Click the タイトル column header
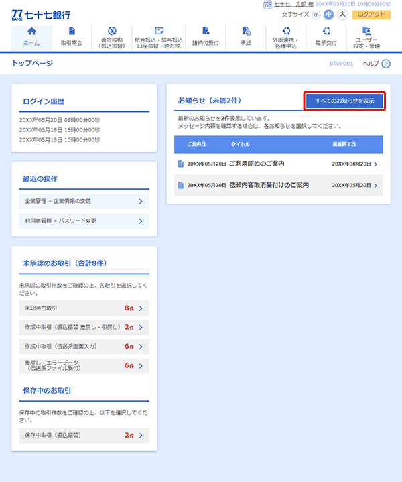The height and width of the screenshot is (482, 402). [241, 144]
